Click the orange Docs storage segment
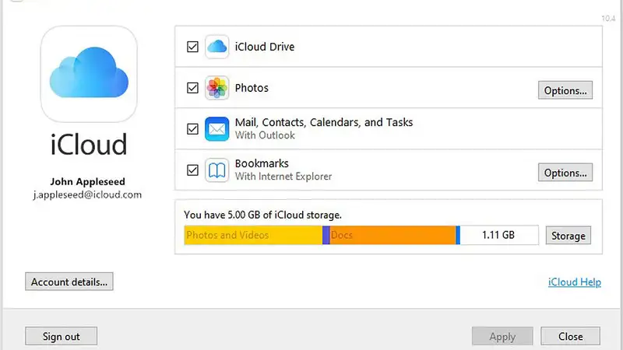 (x=392, y=235)
